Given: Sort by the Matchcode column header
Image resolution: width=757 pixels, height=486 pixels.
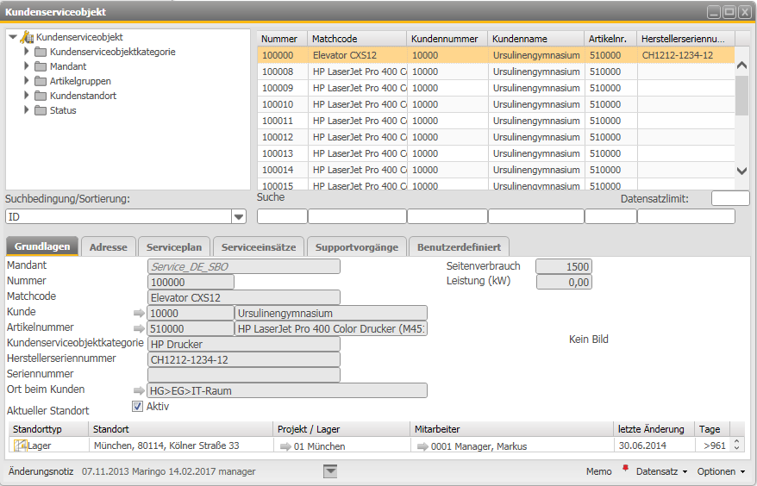Looking at the screenshot, I should 357,39.
